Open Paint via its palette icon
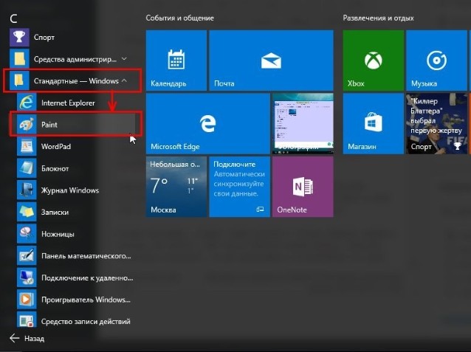This screenshot has height=352, width=471. coord(27,124)
